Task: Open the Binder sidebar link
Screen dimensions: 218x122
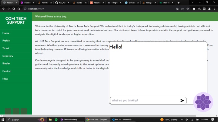Action: tap(6, 64)
